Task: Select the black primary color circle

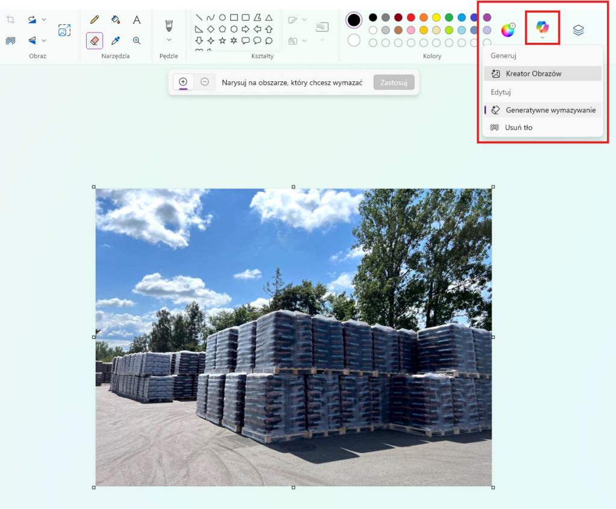Action: (354, 20)
